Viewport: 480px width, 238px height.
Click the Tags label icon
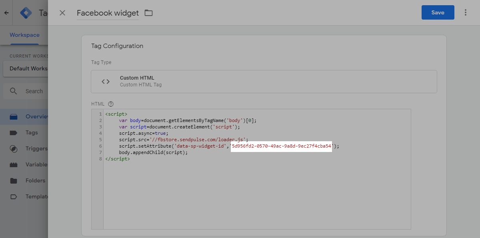click(x=14, y=132)
